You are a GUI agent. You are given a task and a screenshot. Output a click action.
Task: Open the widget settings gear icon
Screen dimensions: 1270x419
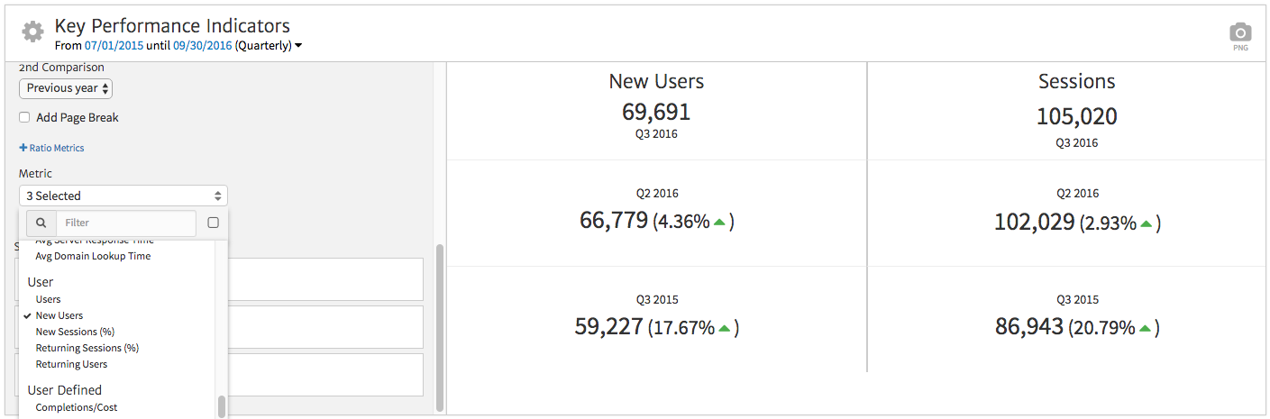coord(32,32)
